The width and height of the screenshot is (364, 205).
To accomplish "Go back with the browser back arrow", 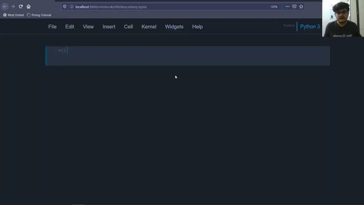I will coord(5,7).
